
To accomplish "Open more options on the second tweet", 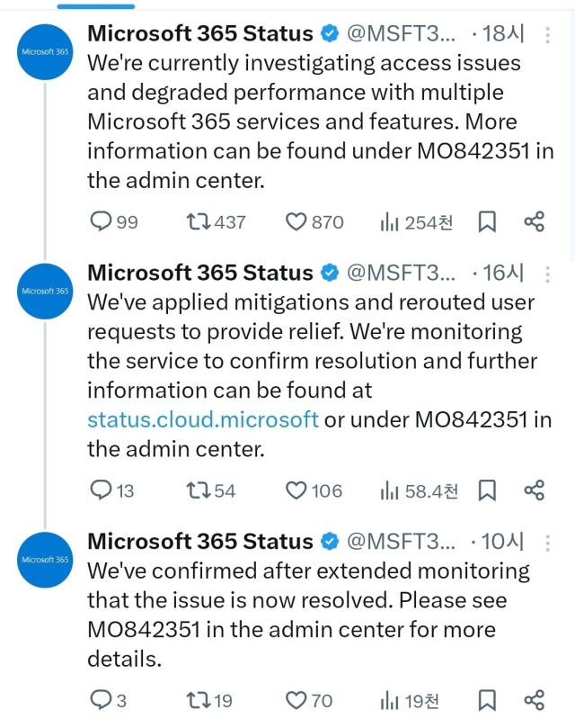I will (549, 273).
